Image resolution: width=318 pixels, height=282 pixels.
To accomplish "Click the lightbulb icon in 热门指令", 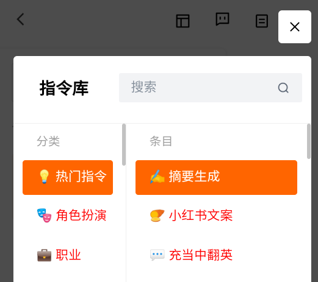I will pyautogui.click(x=44, y=177).
